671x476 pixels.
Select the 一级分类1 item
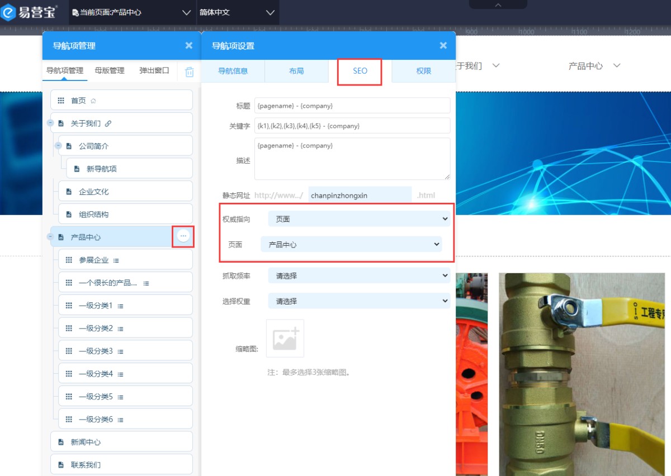coord(125,306)
